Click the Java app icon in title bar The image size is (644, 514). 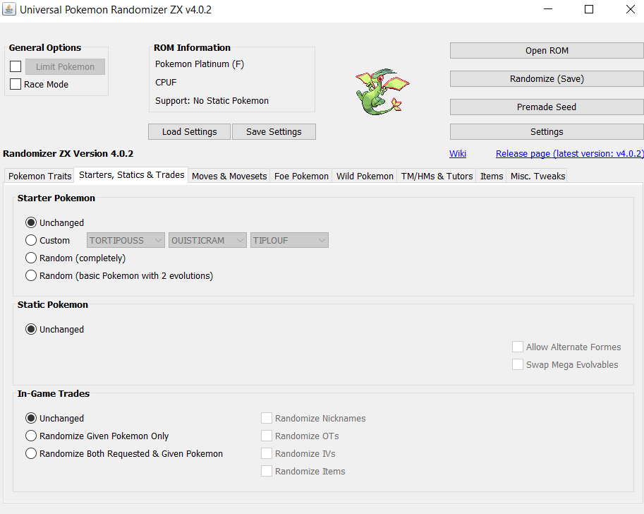[9, 9]
